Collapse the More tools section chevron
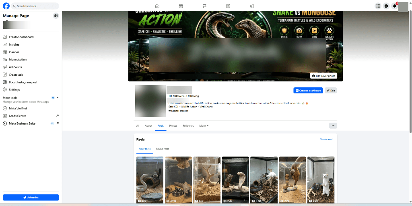Viewport: 412px width, 206px height. (x=58, y=98)
